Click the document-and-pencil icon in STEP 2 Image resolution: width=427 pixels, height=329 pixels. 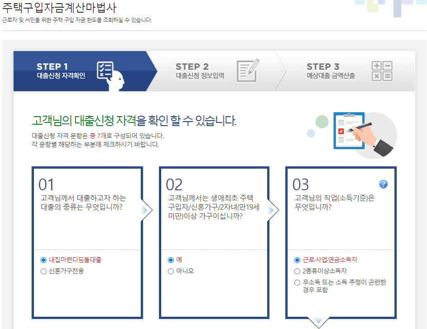click(x=247, y=71)
